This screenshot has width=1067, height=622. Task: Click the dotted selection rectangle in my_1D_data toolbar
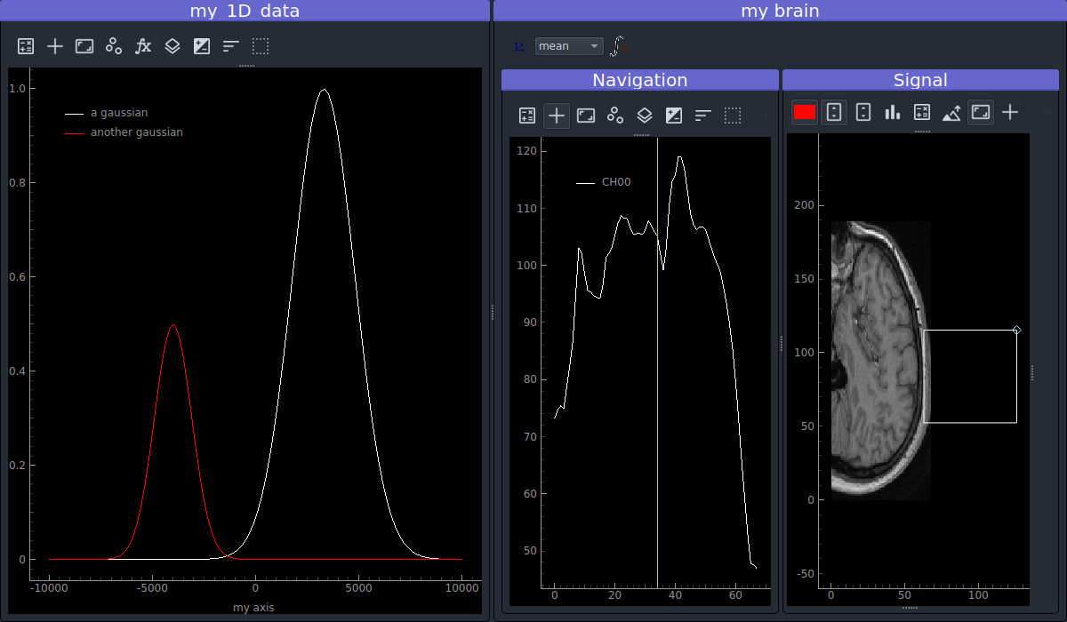261,46
